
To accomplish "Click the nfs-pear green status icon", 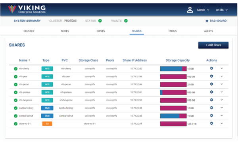I will (15, 77).
